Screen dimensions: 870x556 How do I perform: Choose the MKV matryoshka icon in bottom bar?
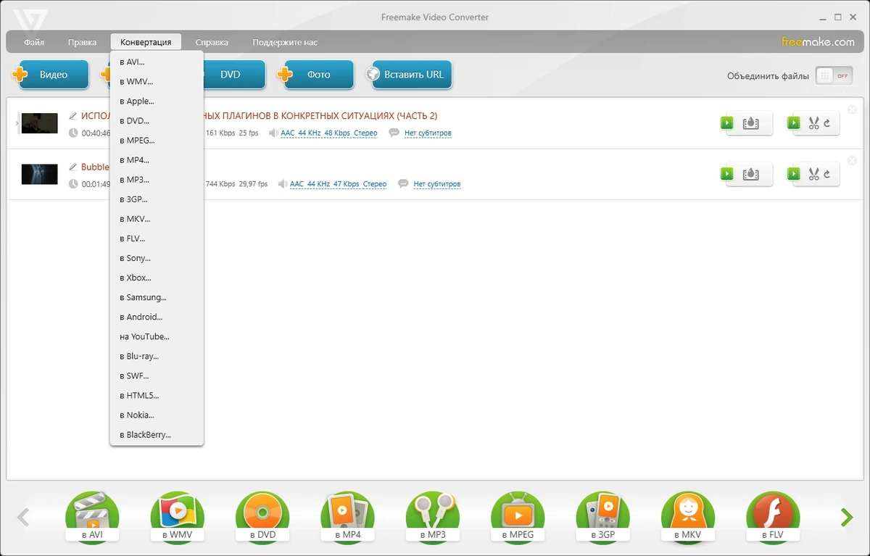688,517
